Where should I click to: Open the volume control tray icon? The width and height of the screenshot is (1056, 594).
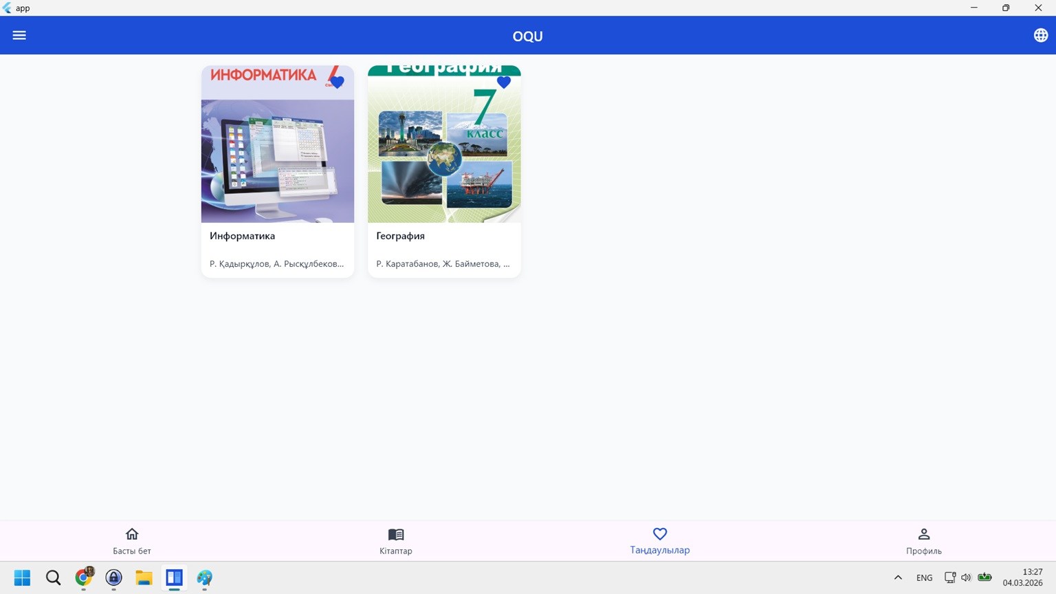click(x=966, y=577)
